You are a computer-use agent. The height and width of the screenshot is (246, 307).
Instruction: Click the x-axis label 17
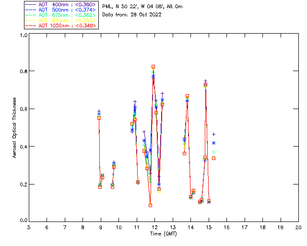(245, 228)
